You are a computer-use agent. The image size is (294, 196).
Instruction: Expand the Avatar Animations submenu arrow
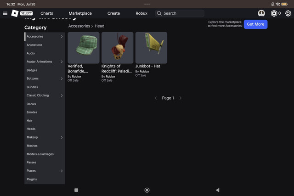[x=62, y=62]
